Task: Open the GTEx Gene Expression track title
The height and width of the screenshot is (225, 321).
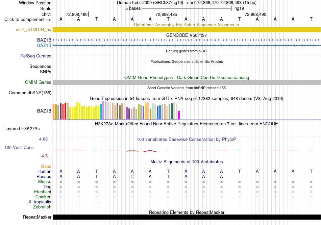Action: [x=187, y=98]
